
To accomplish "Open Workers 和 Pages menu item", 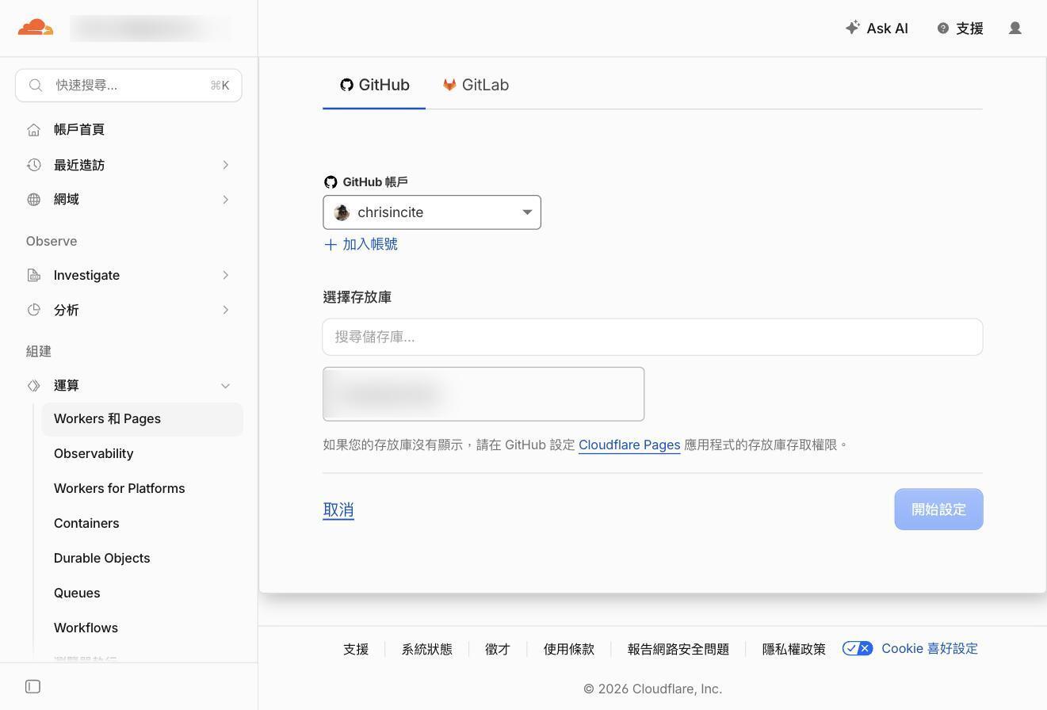I will [142, 419].
